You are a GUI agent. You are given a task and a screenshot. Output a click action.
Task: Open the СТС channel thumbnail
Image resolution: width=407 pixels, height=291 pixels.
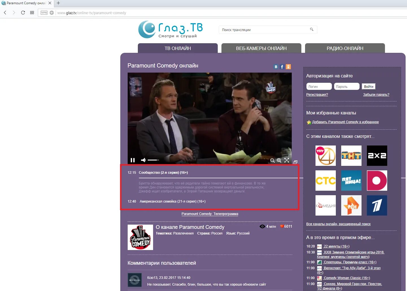click(326, 181)
